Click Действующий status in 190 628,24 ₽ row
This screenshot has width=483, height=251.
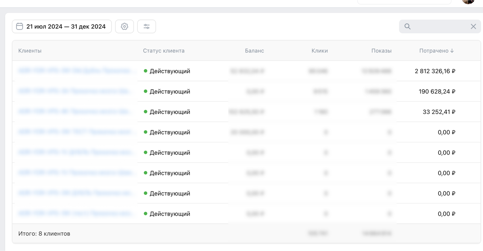[170, 91]
